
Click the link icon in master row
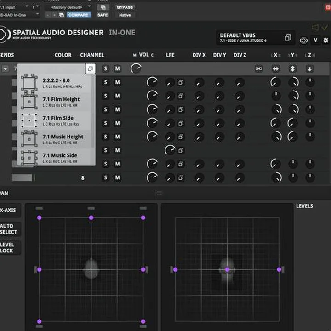tap(258, 68)
